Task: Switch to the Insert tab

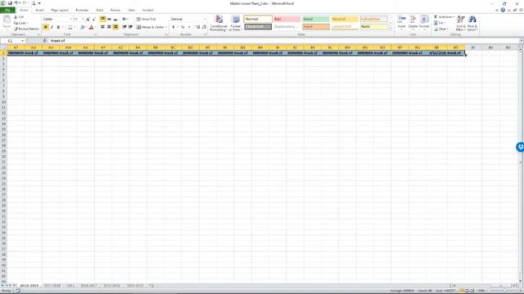Action: (x=39, y=10)
